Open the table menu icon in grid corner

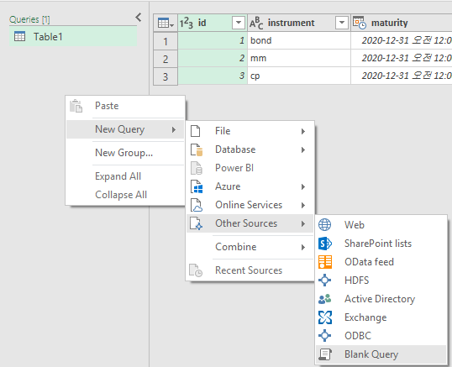point(166,23)
